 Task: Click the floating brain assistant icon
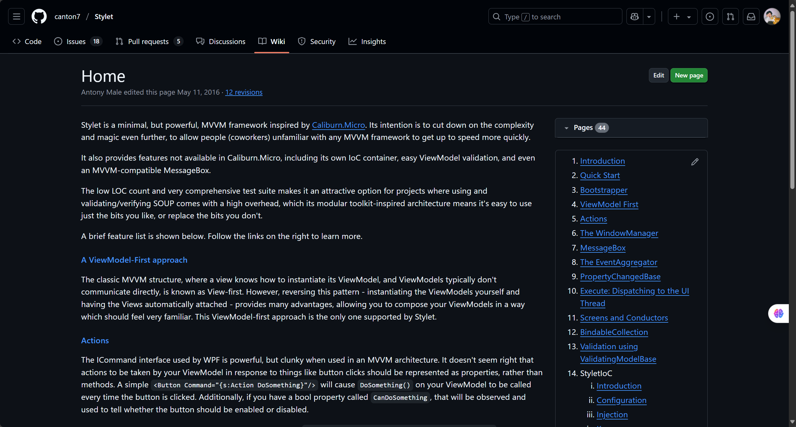click(779, 313)
